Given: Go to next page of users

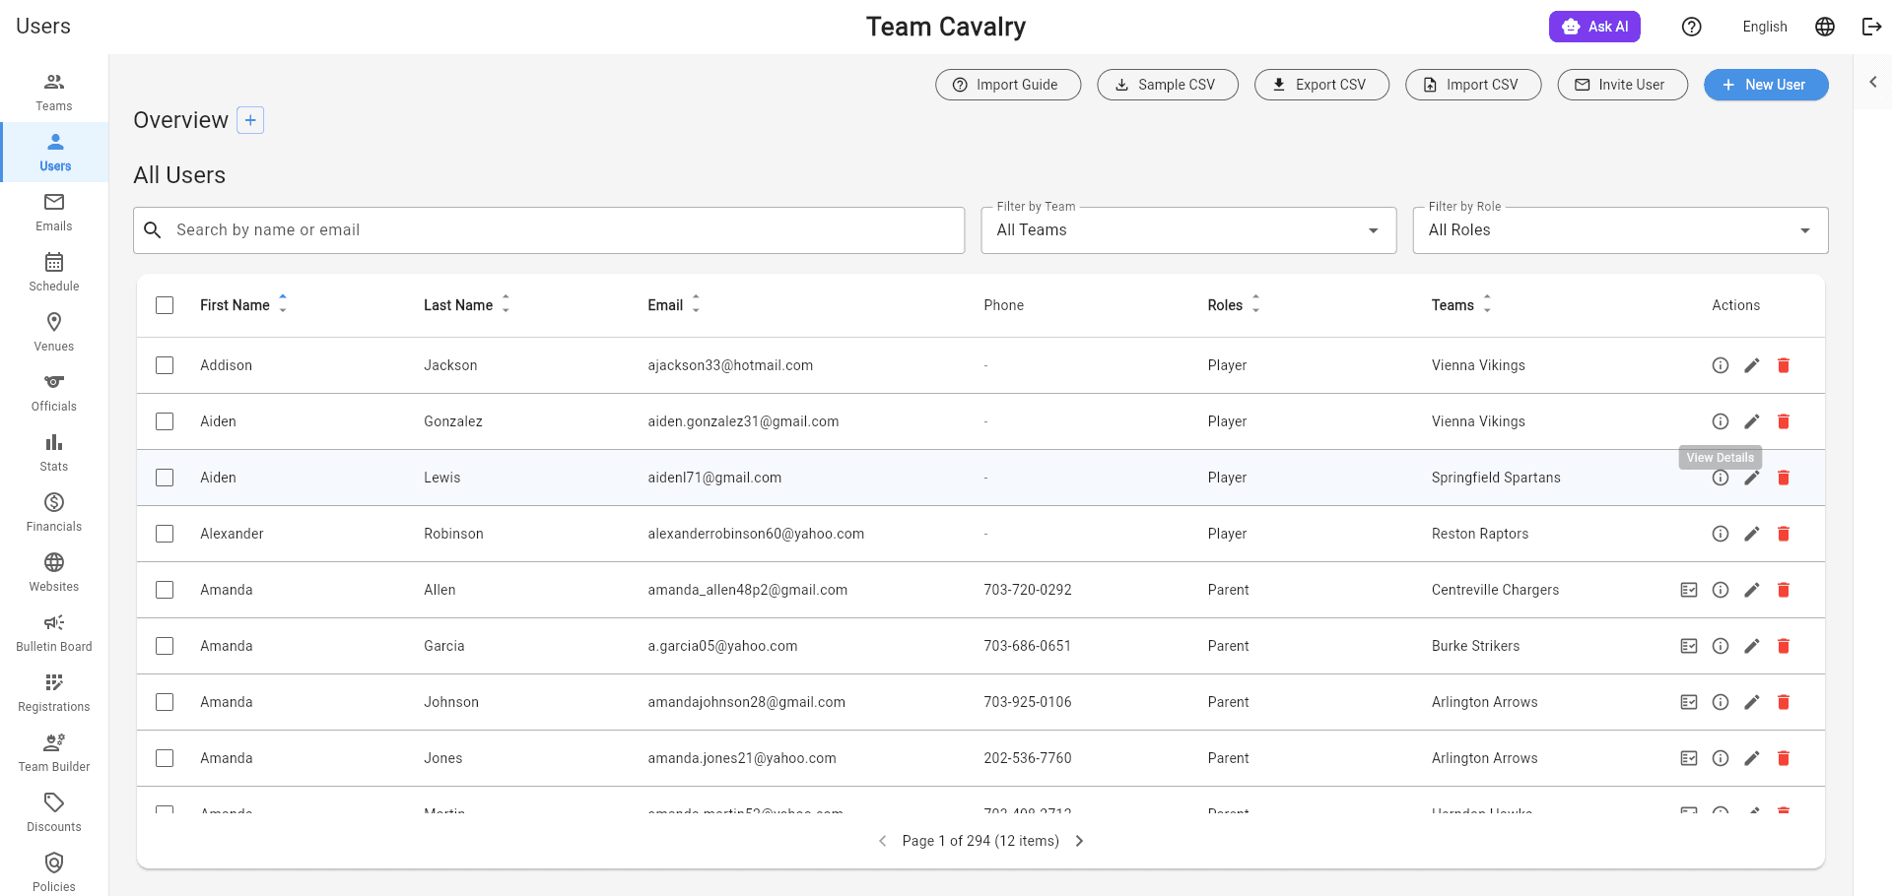Looking at the screenshot, I should point(1080,841).
